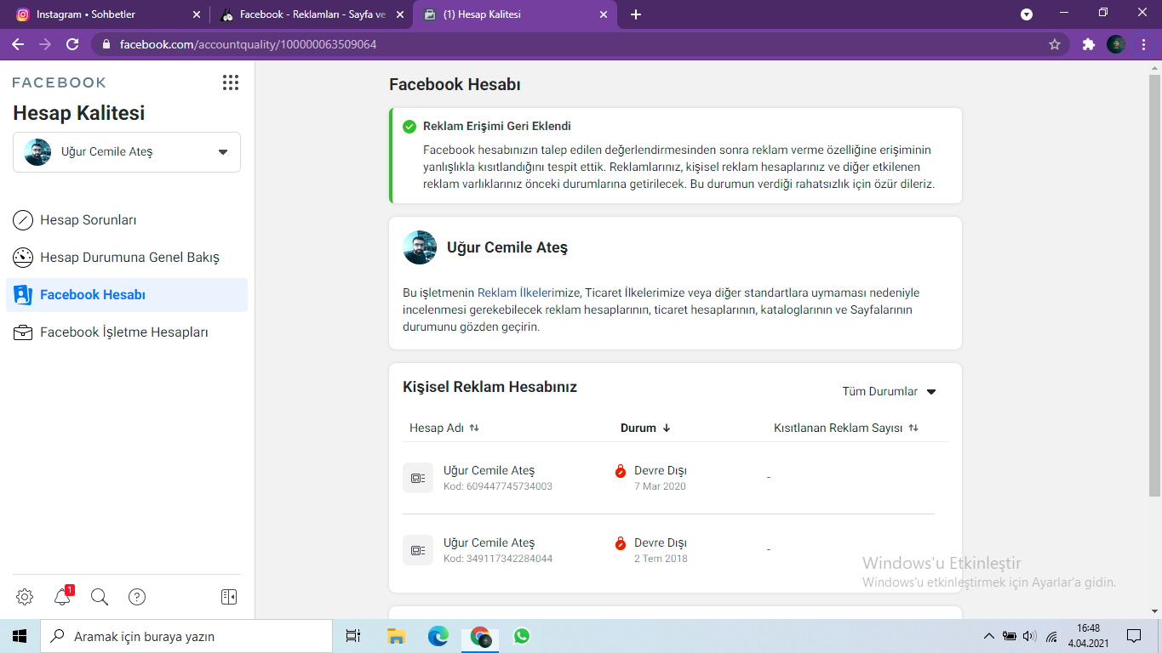Open Chrome extensions puzzle icon

click(x=1089, y=44)
